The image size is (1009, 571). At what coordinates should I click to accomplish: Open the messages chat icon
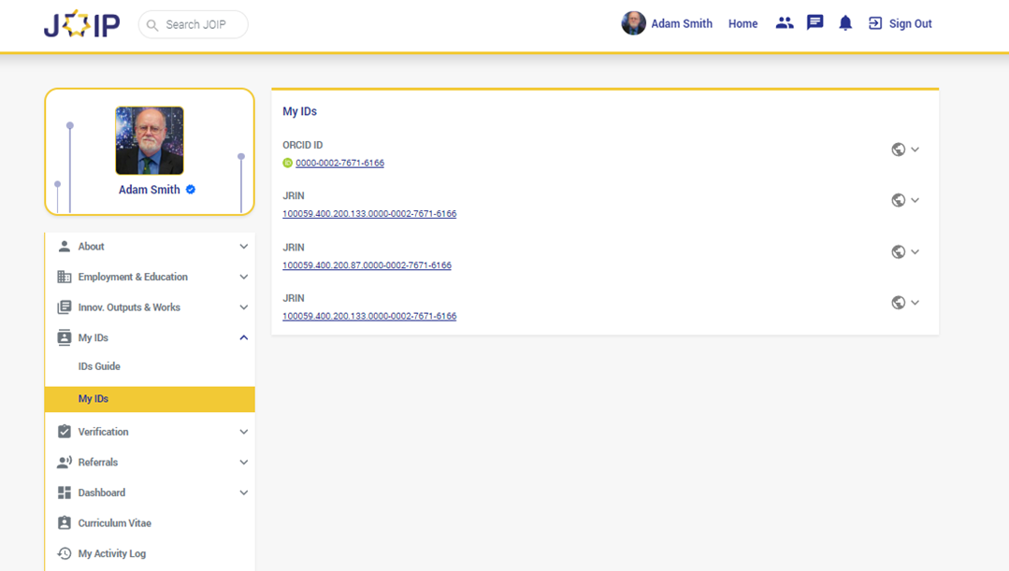(815, 23)
